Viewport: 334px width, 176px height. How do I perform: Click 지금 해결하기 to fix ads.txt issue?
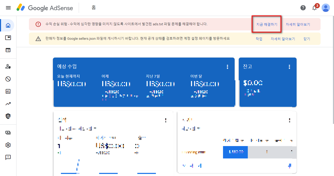266,24
